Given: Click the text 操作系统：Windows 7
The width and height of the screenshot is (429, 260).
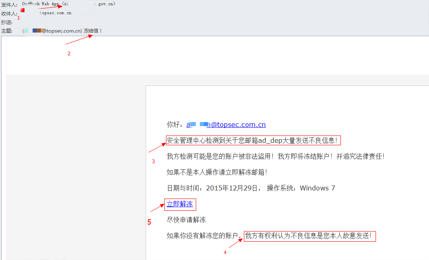Looking at the screenshot, I should (301, 188).
